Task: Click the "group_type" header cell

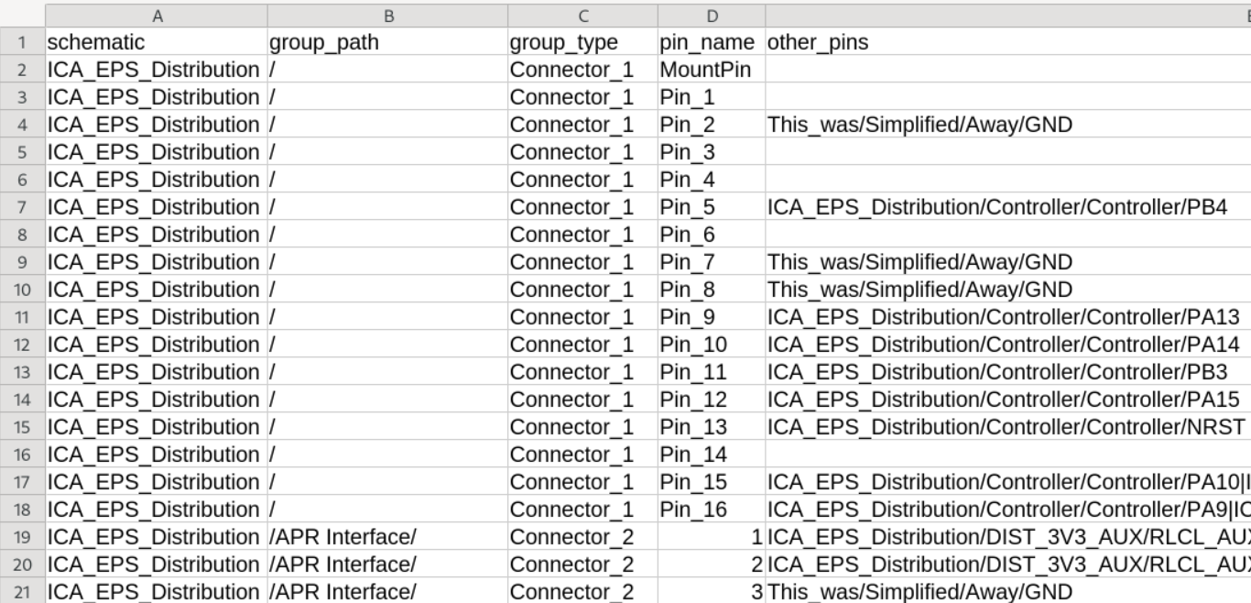Action: coord(582,42)
